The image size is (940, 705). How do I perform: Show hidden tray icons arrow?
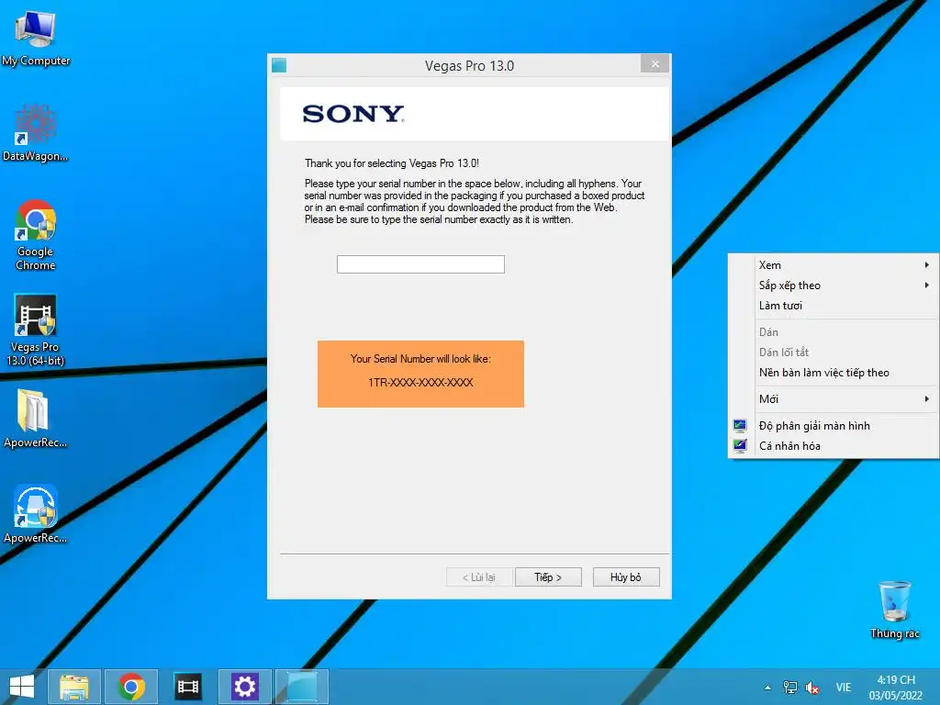click(x=768, y=688)
